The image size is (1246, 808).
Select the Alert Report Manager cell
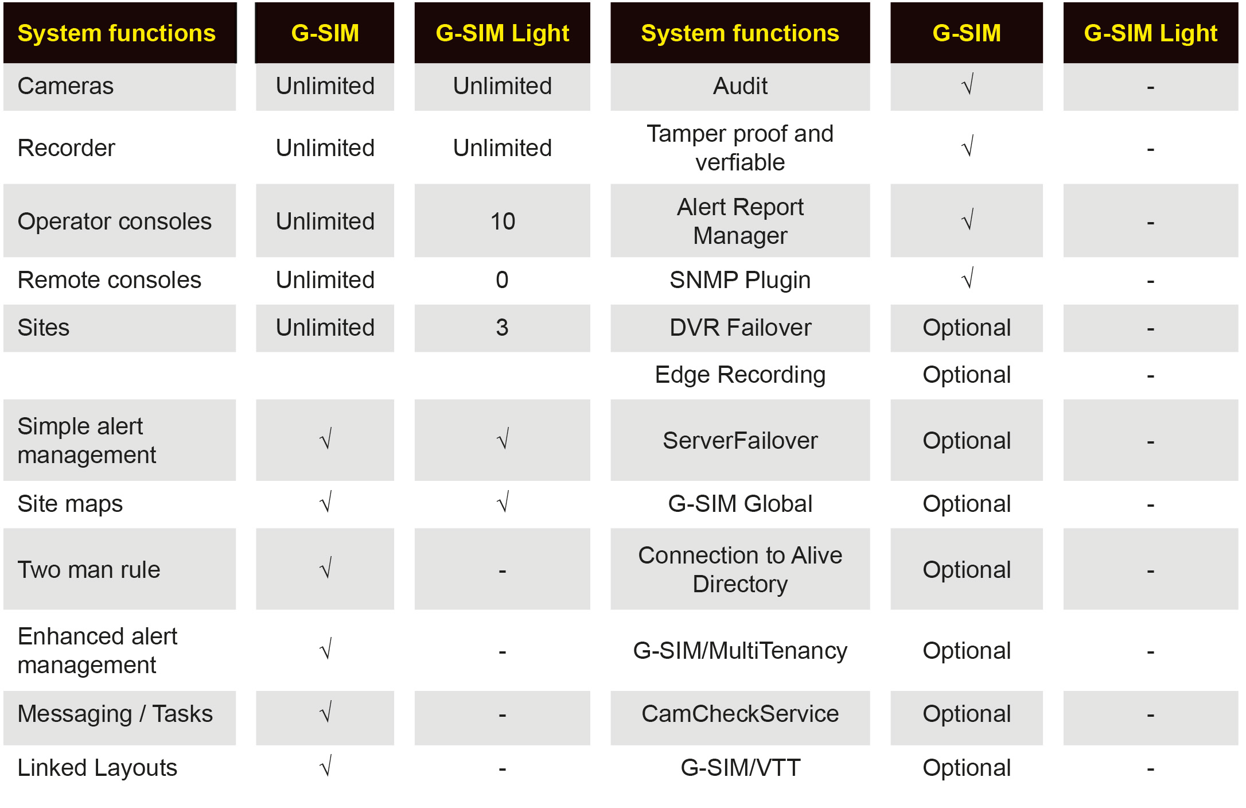740,222
